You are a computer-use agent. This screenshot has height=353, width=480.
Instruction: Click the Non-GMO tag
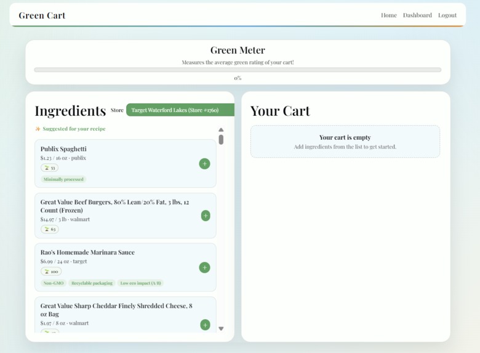[54, 283]
